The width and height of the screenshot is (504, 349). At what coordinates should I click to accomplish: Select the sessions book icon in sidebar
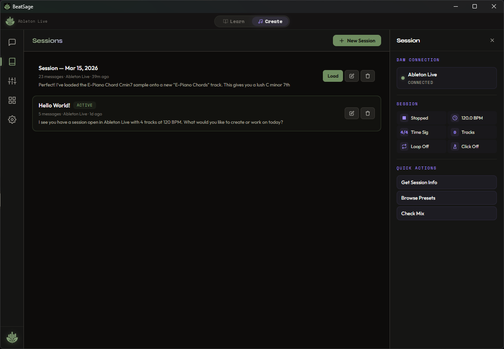point(12,62)
